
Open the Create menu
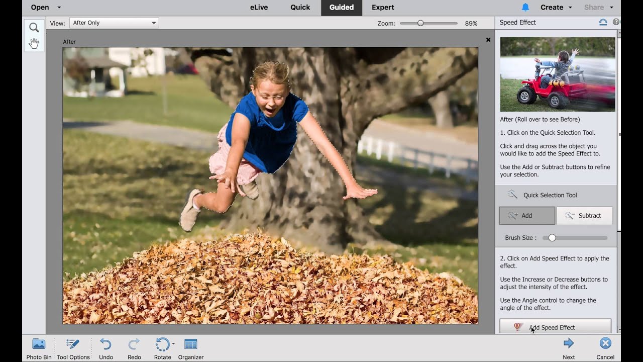click(x=556, y=7)
